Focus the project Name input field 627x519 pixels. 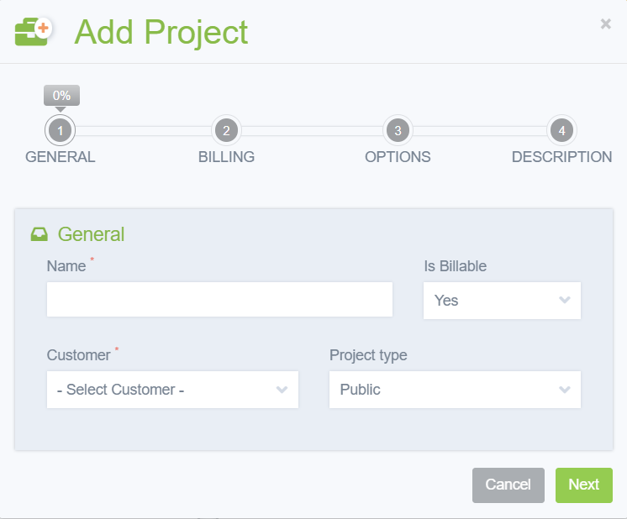[x=219, y=300]
